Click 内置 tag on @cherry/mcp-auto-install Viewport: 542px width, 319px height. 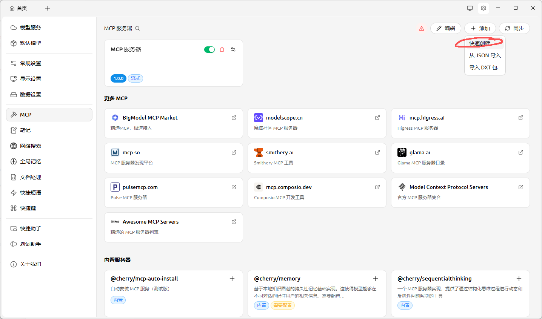(x=118, y=300)
